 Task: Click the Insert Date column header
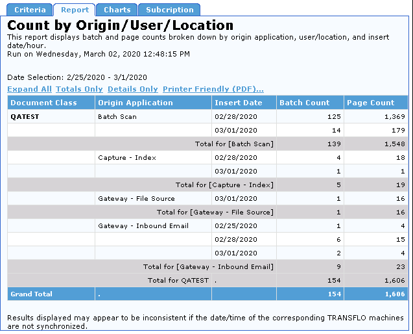tap(238, 103)
